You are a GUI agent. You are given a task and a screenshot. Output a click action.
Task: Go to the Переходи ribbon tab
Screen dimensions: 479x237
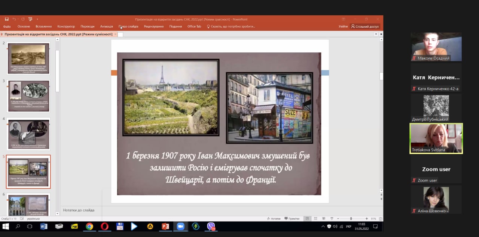coord(88,27)
